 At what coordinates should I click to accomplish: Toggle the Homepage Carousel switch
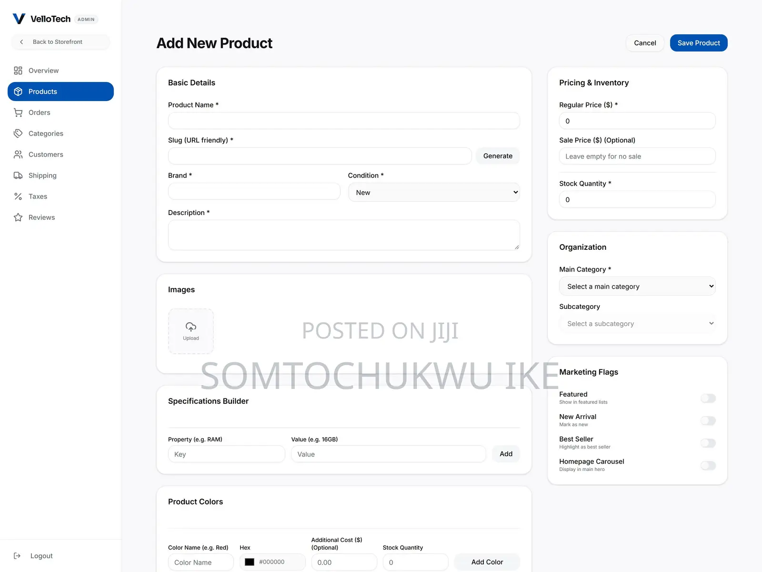pos(708,465)
